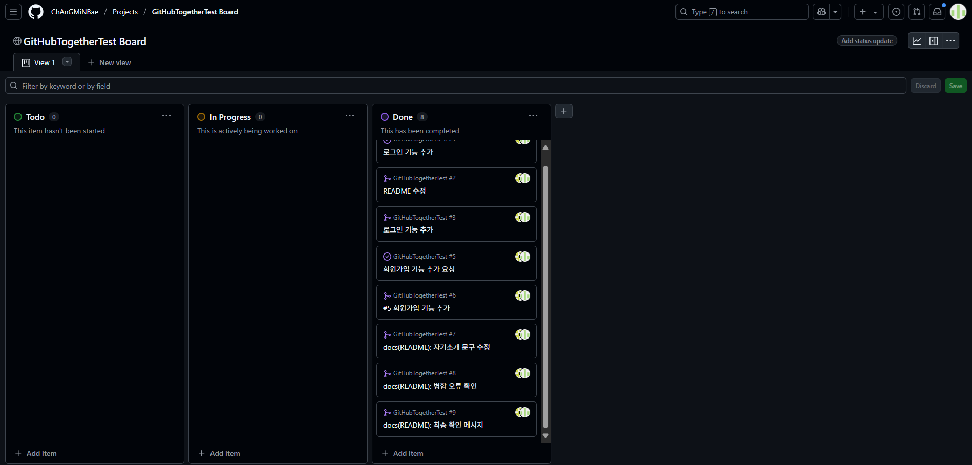This screenshot has height=465, width=972.
Task: Add a new column with the plus button
Action: 564,111
